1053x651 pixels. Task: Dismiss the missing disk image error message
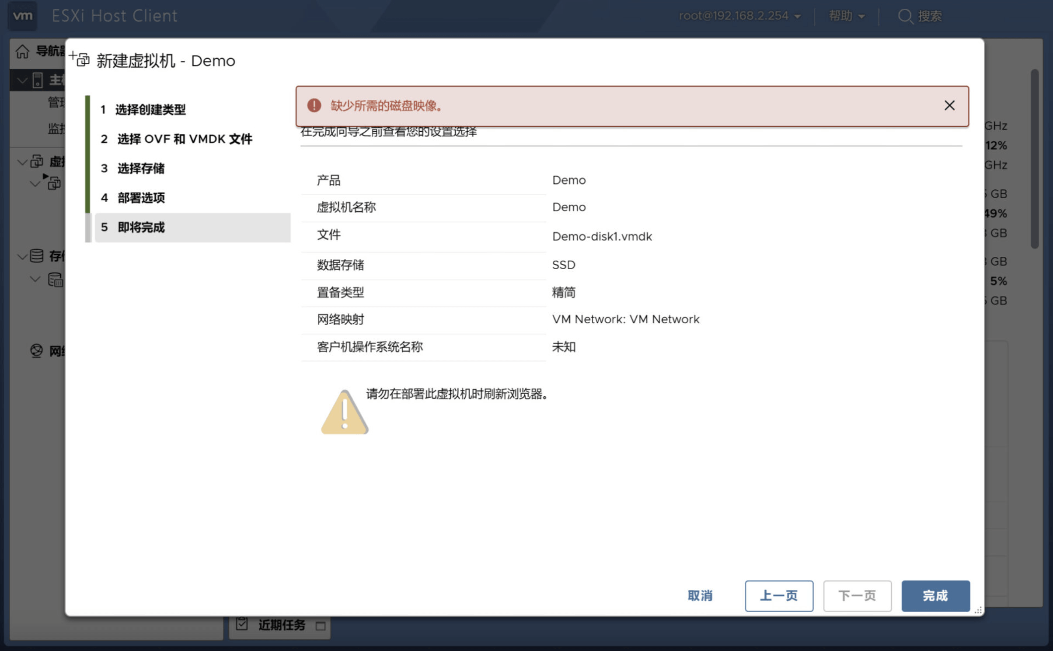click(x=949, y=105)
